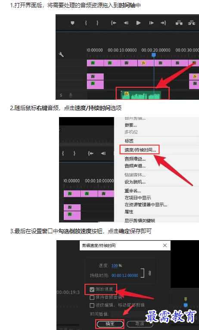Image resolution: width=199 pixels, height=330 pixels.
Task: Click Mark Out brace icon in top screenshot
Action: click(97, 23)
